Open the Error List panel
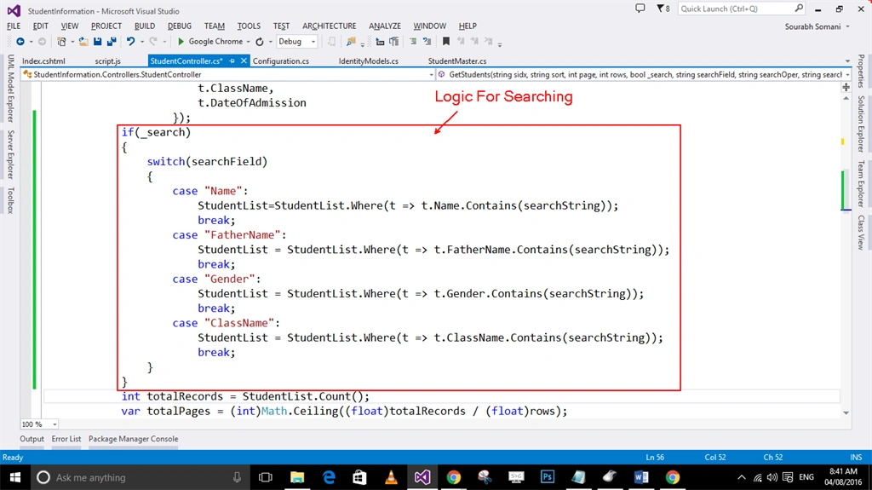Screen dimensions: 872x490 [66, 439]
